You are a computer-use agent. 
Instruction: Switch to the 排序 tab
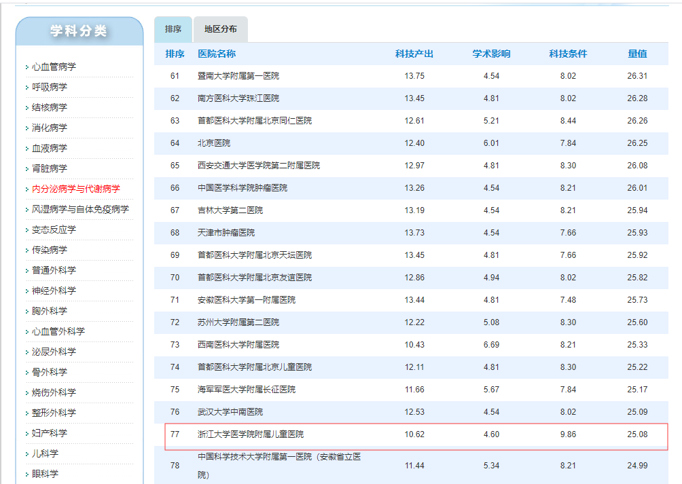pos(173,29)
